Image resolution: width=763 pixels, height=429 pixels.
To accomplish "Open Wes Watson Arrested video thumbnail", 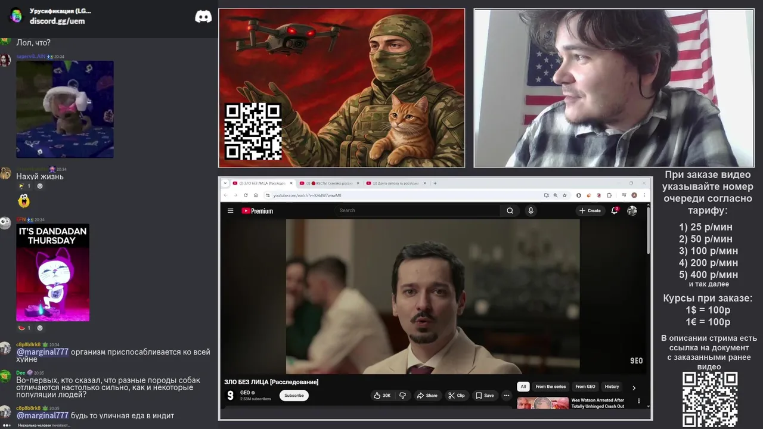I will coord(542,402).
